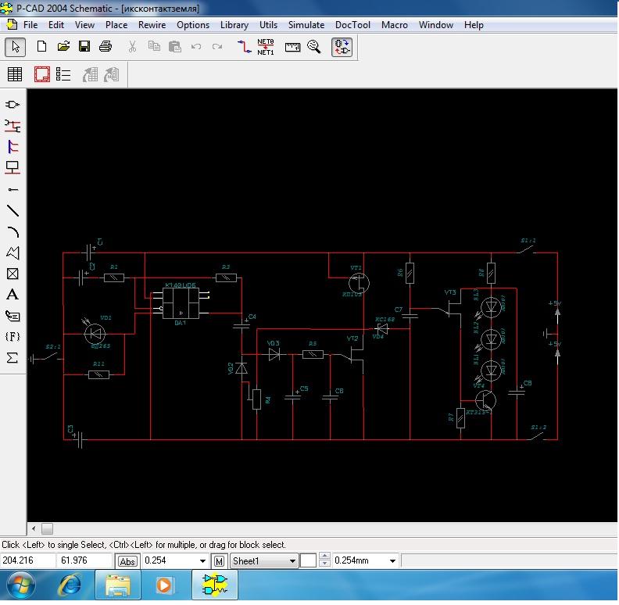The height and width of the screenshot is (605, 619).
Task: Open the Place menu
Action: click(116, 25)
